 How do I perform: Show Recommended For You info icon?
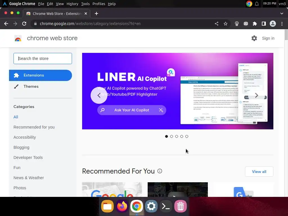coord(160,171)
